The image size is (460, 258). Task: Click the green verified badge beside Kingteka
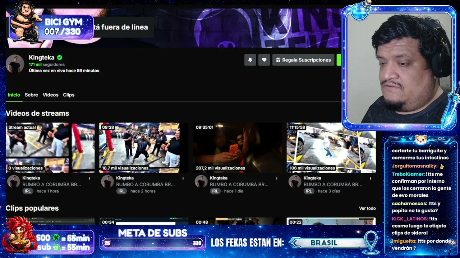(60, 57)
